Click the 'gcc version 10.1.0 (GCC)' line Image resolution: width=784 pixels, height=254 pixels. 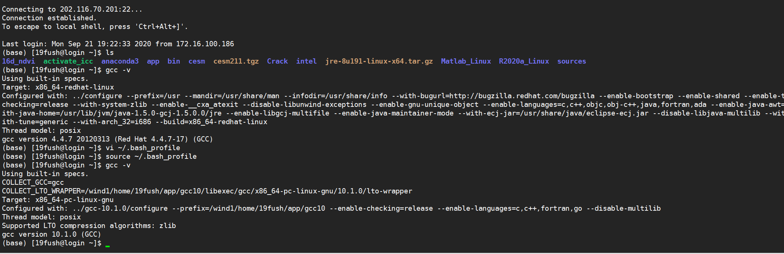(x=51, y=234)
